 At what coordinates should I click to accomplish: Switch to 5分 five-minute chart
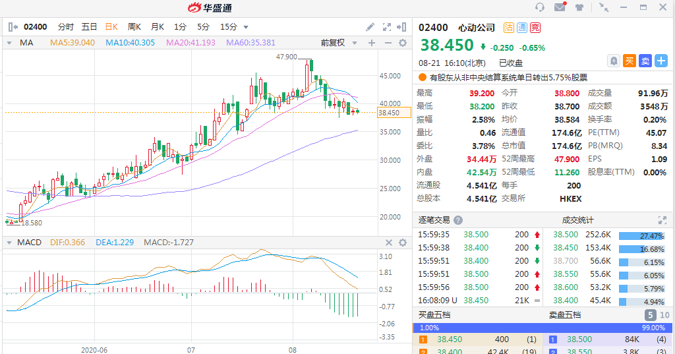click(203, 27)
